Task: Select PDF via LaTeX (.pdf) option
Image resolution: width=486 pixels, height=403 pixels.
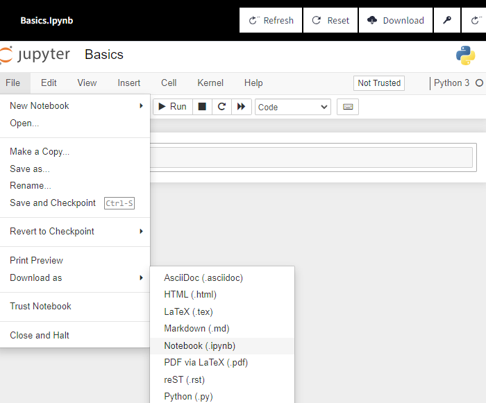Action: pos(206,363)
